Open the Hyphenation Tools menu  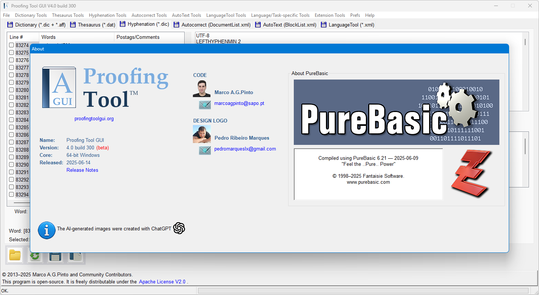click(x=108, y=15)
